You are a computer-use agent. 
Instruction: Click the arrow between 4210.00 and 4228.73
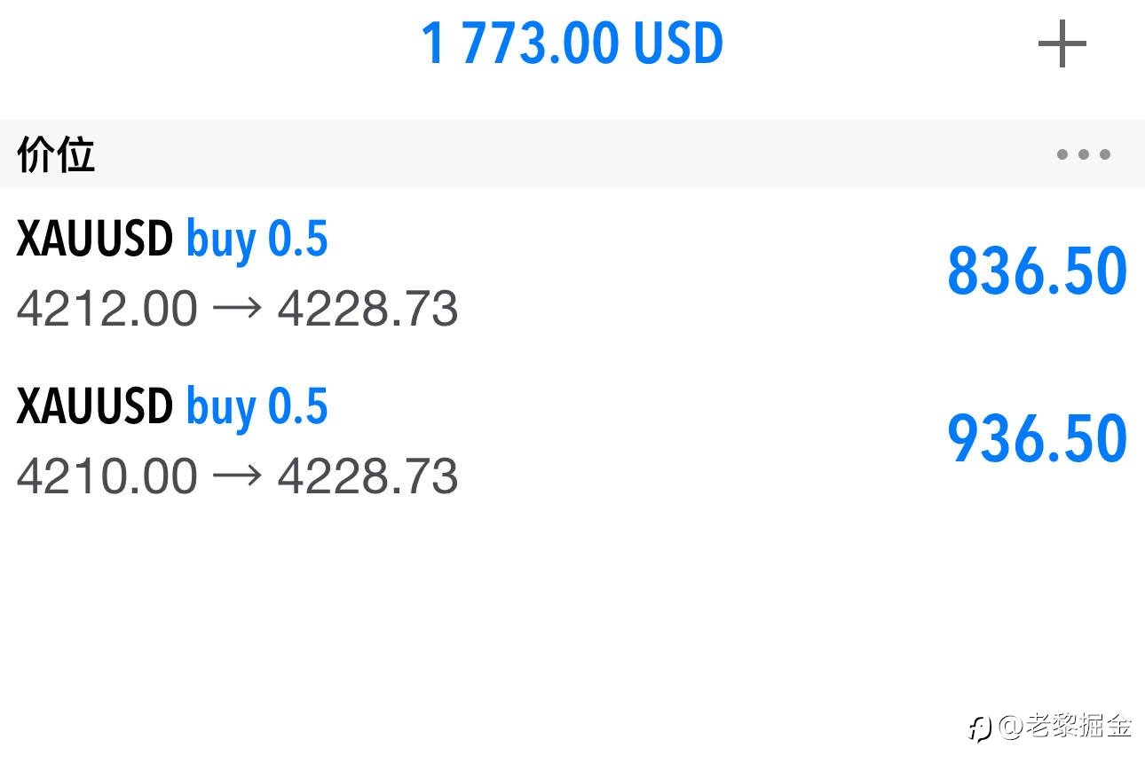coord(237,476)
